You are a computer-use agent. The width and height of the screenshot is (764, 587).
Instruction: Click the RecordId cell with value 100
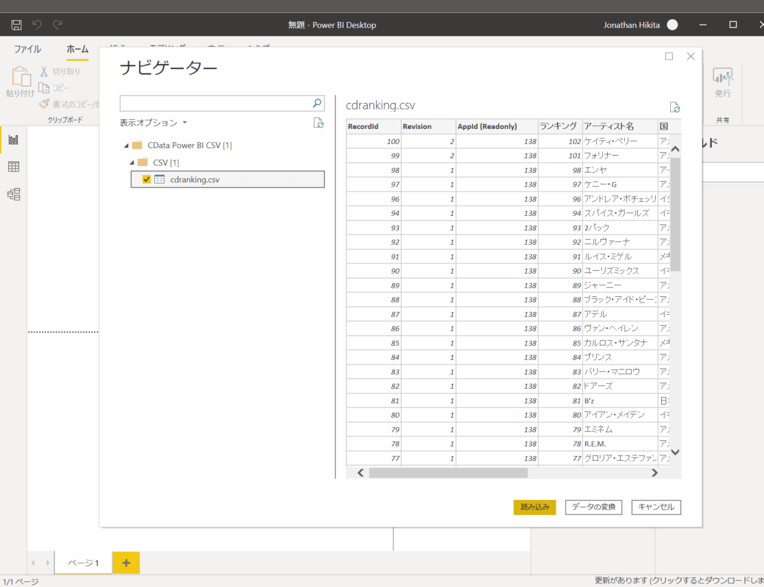373,141
